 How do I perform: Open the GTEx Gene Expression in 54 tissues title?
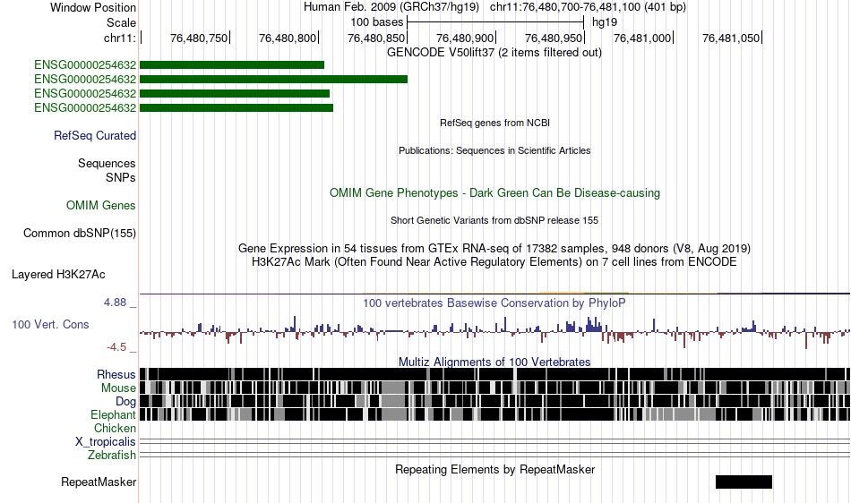click(x=494, y=248)
